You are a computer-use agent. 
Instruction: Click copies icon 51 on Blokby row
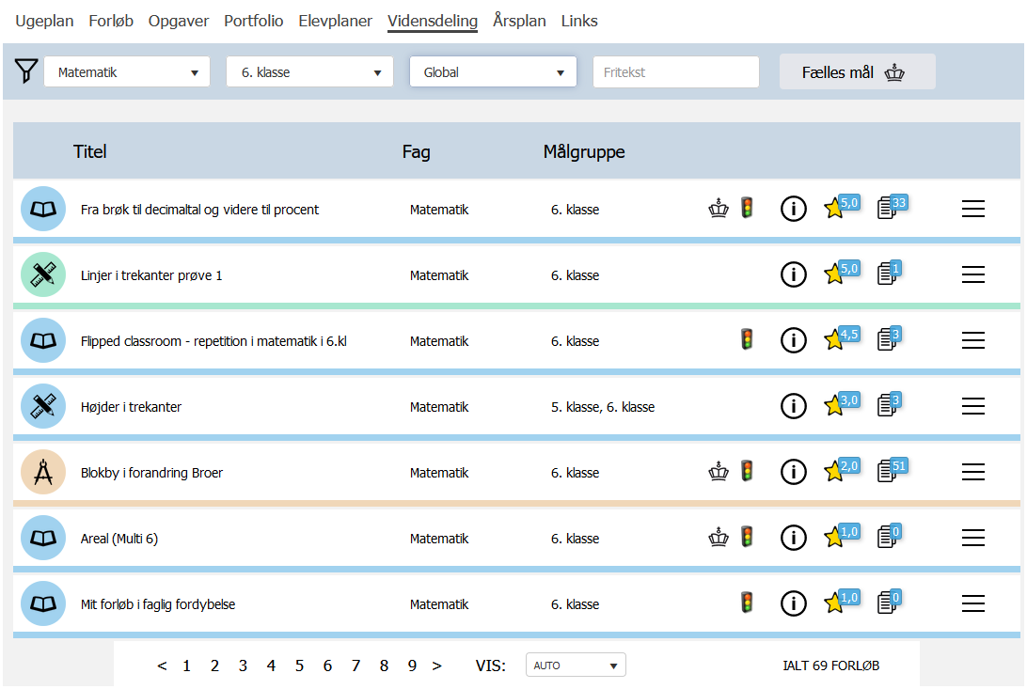click(x=893, y=470)
